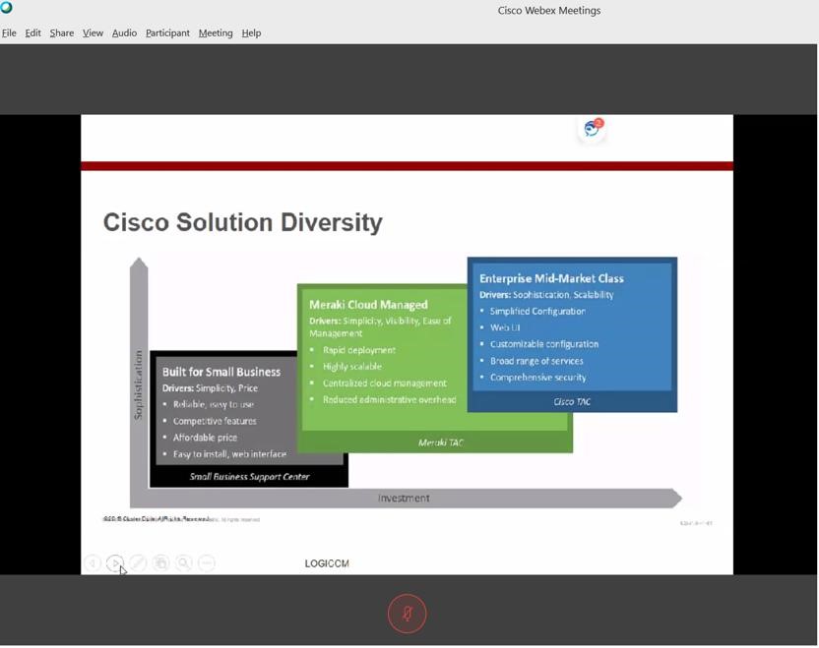Advance to next slide arrow
The image size is (819, 648).
point(115,563)
